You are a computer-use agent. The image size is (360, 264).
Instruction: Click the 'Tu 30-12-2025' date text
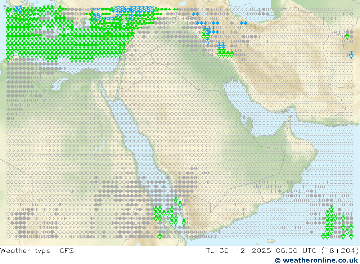click(239, 250)
